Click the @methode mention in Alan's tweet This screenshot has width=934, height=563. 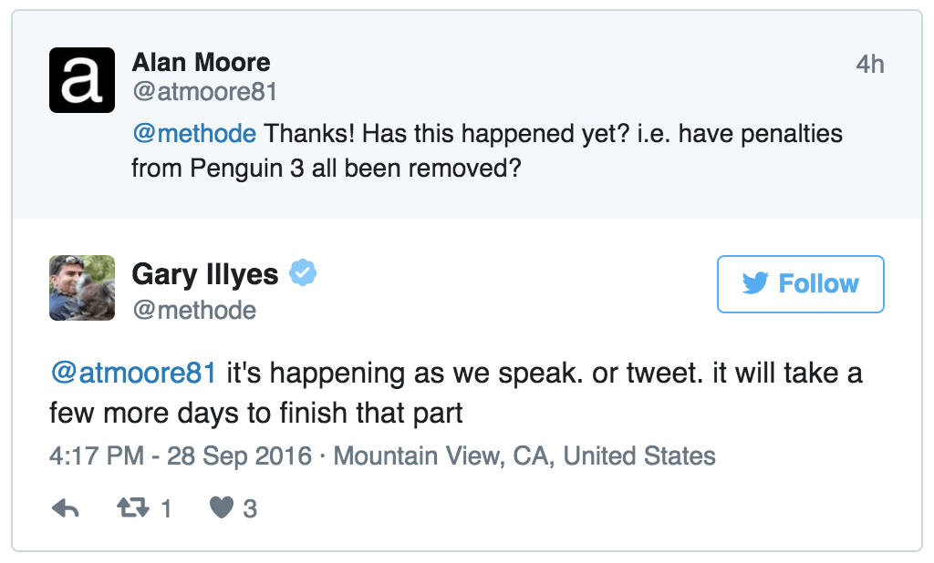coord(193,134)
